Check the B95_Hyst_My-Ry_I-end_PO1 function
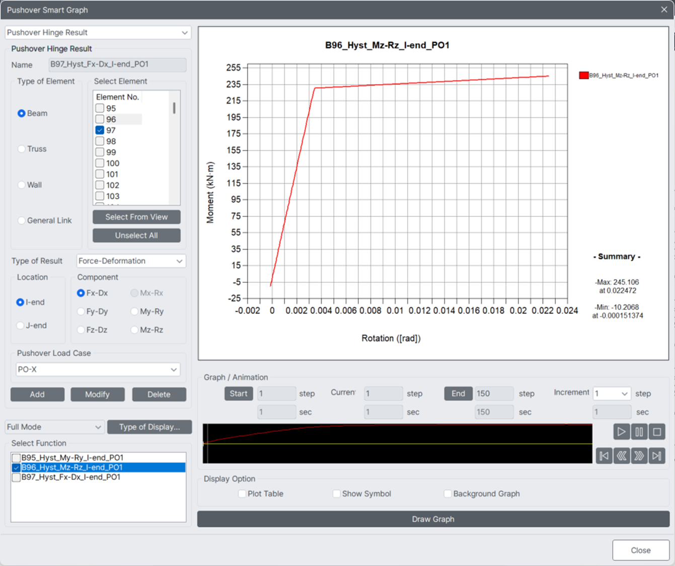The image size is (675, 566). (16, 458)
